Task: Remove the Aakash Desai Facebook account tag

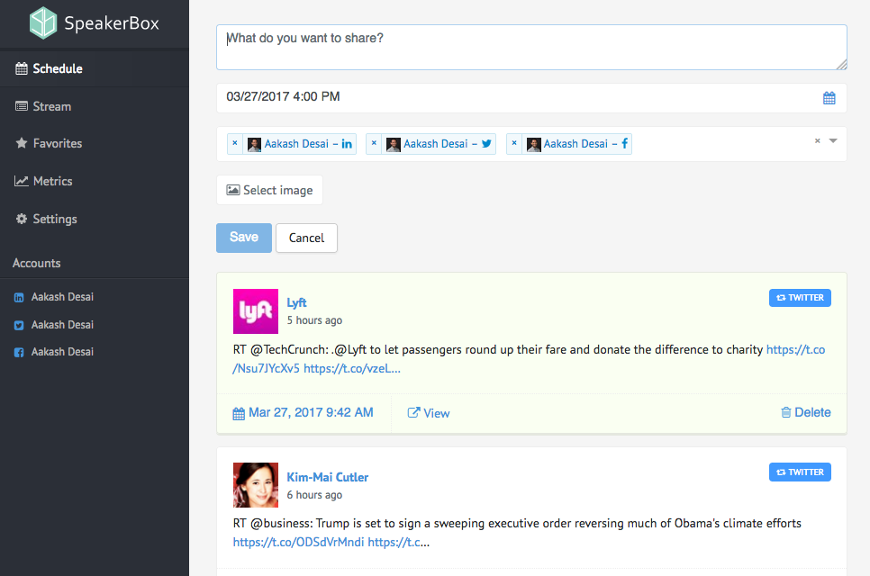Action: point(514,143)
